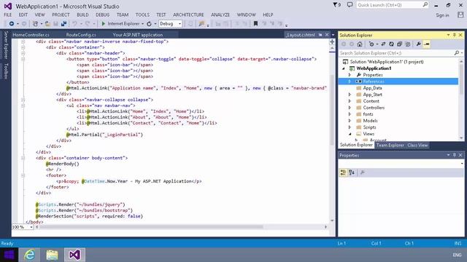Open the TOOLS menu
467x262 pixels.
point(142,15)
